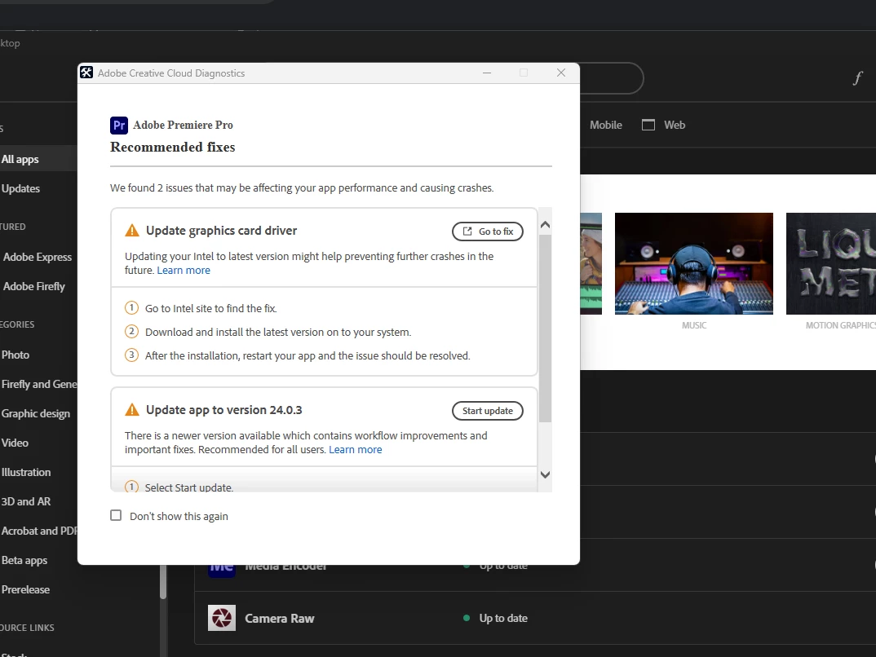Click the Start update button
The width and height of the screenshot is (876, 657).
[487, 411]
